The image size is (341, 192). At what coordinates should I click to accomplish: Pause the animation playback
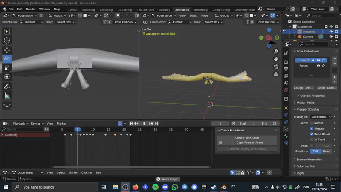(144, 123)
